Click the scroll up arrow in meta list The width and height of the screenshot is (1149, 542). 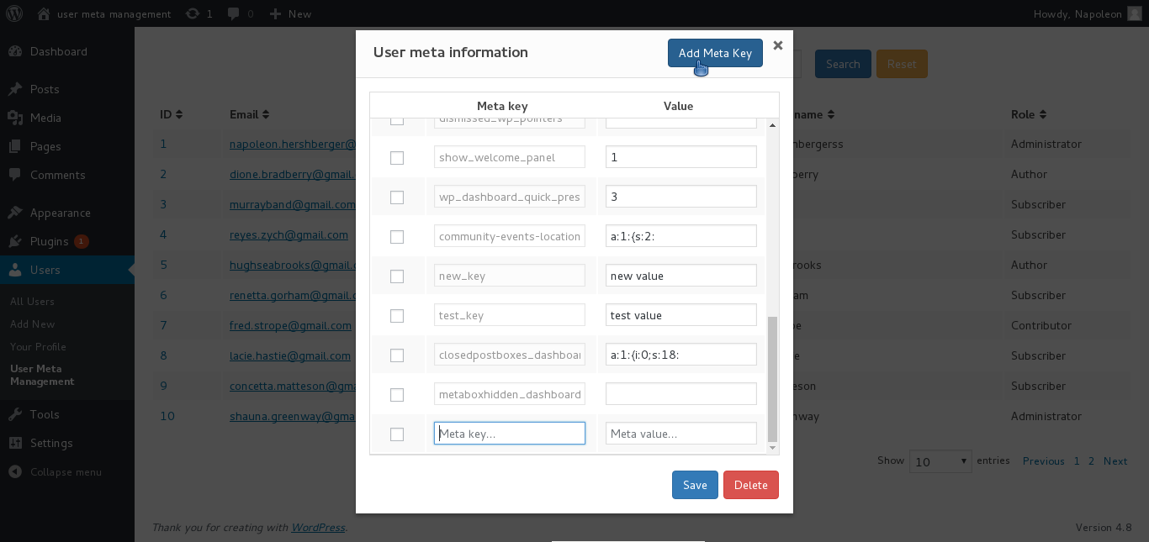pyautogui.click(x=773, y=124)
